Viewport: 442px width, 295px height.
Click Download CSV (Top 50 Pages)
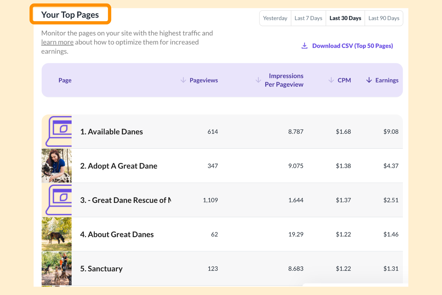352,46
